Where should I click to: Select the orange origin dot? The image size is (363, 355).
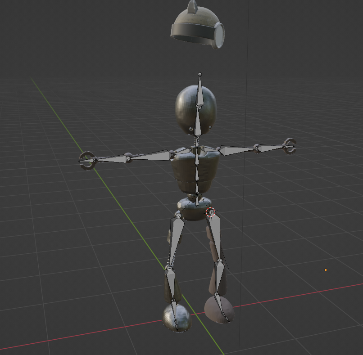tap(326, 270)
